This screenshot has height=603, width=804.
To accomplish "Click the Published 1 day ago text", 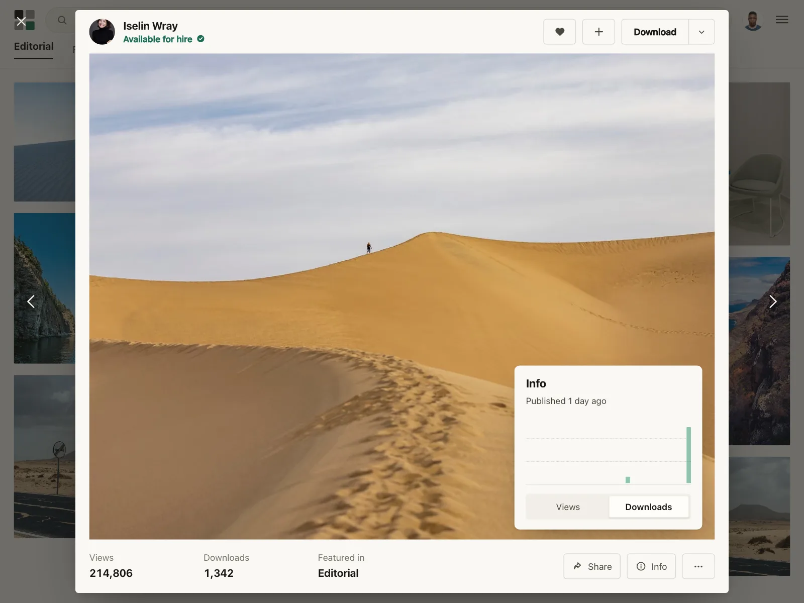I will (566, 401).
